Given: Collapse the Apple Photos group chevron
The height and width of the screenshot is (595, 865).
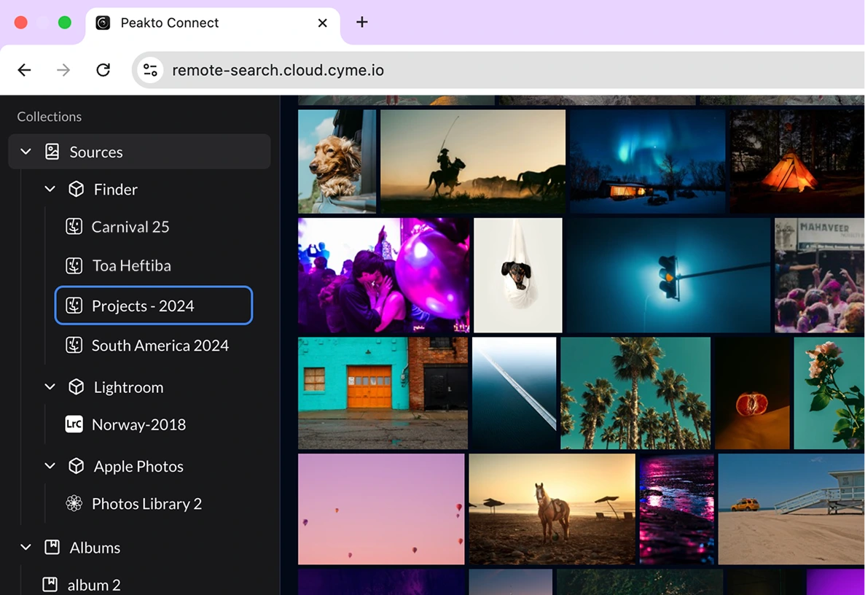Looking at the screenshot, I should [50, 466].
